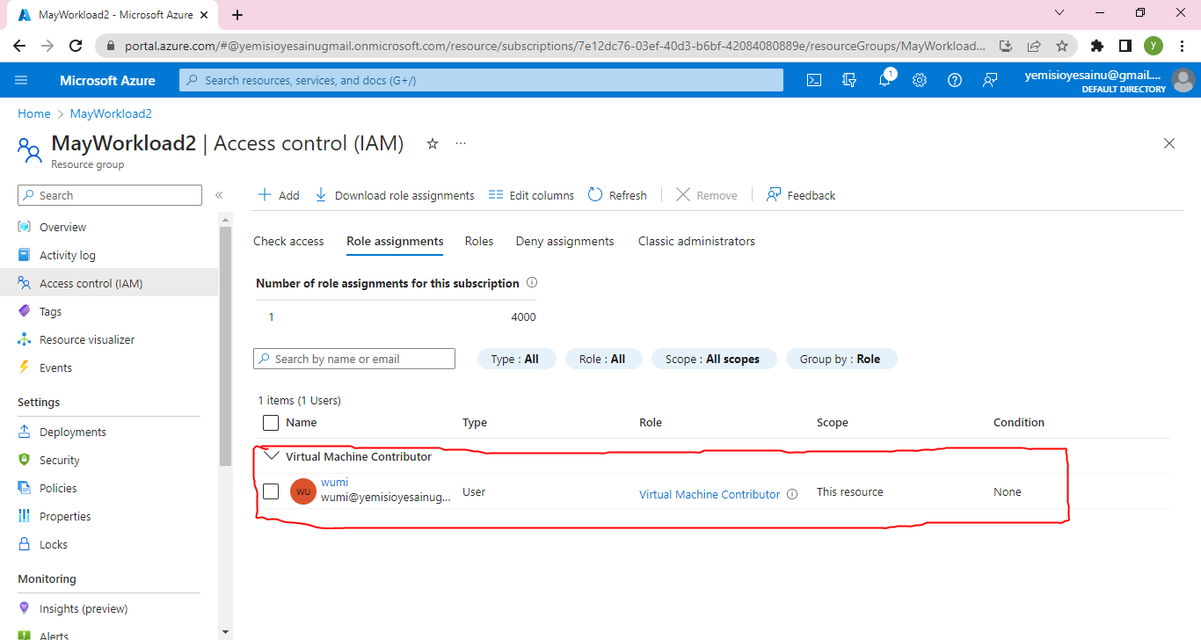The height and width of the screenshot is (640, 1201).
Task: Click the wumi user avatar
Action: (x=303, y=491)
